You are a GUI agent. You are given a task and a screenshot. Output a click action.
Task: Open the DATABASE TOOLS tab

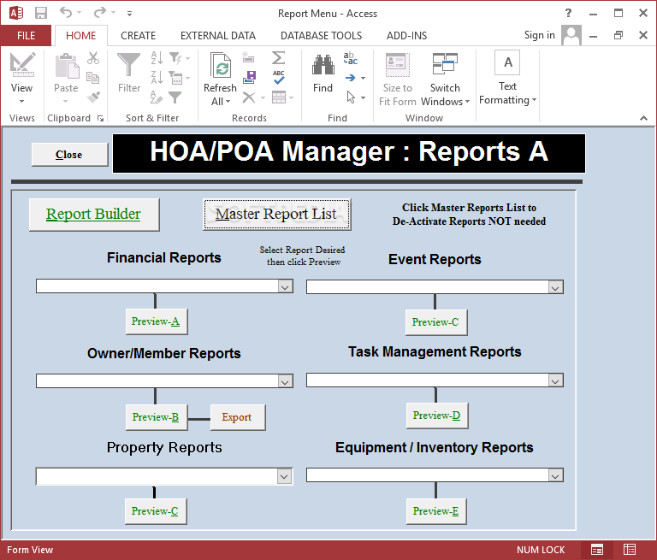(322, 36)
